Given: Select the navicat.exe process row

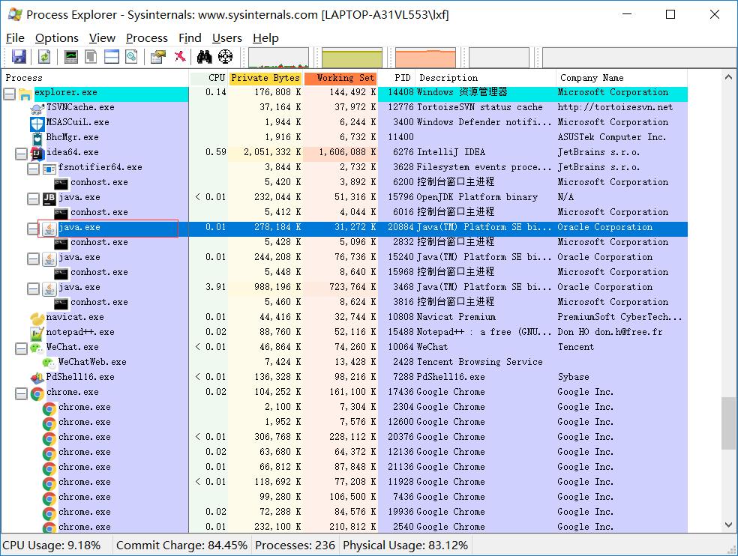Looking at the screenshot, I should pyautogui.click(x=344, y=317).
